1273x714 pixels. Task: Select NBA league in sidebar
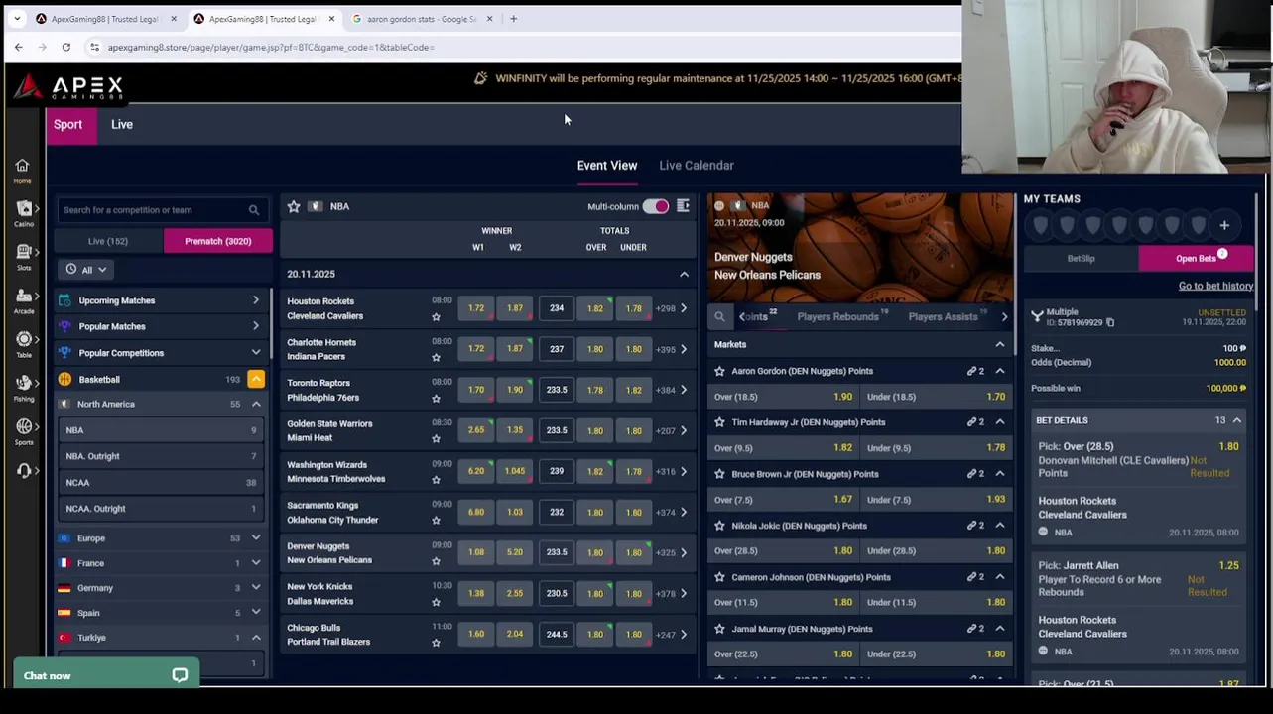(161, 430)
